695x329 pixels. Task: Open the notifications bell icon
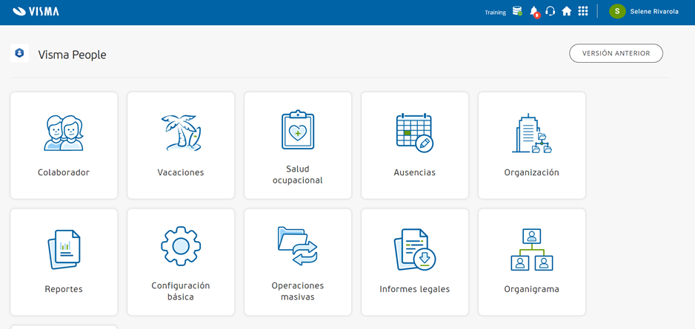coord(534,12)
